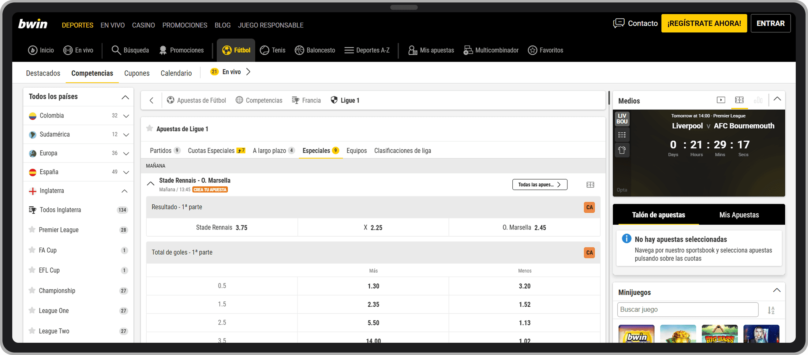
Task: Open Deportes A-Z list
Action: (367, 50)
